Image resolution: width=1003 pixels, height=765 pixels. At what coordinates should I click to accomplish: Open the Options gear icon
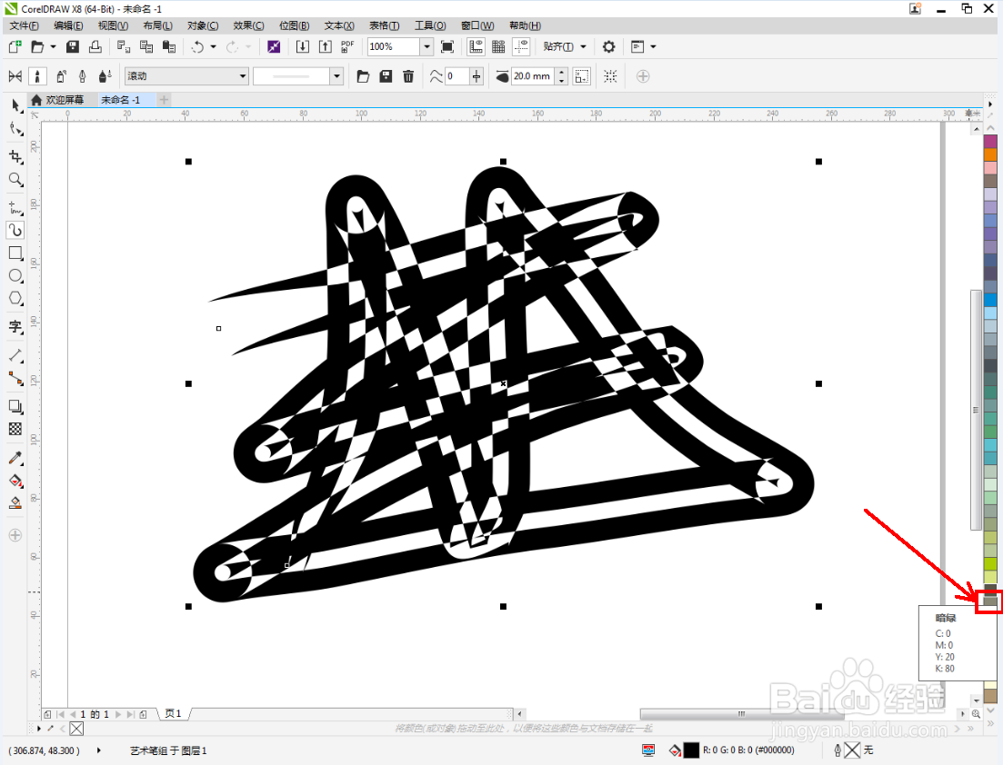[x=609, y=46]
